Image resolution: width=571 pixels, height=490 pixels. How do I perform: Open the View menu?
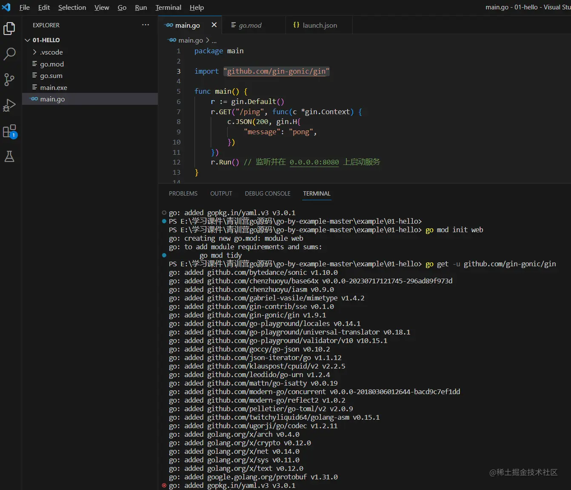(102, 7)
